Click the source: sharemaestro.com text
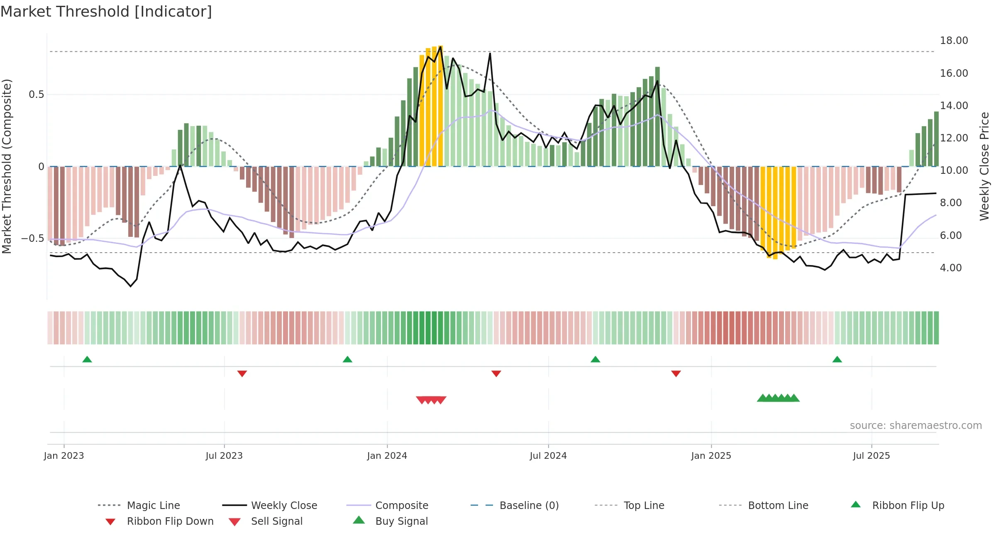The height and width of the screenshot is (560, 996). point(916,426)
